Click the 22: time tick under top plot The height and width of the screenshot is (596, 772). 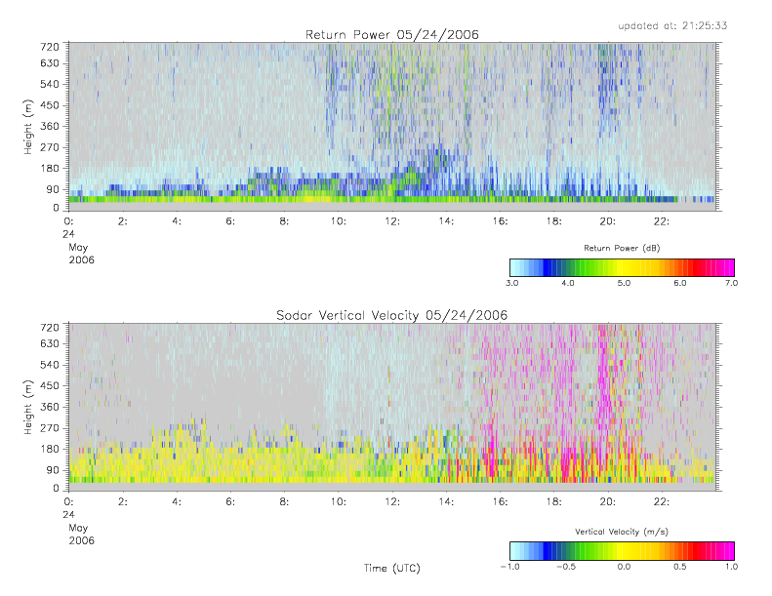point(662,221)
